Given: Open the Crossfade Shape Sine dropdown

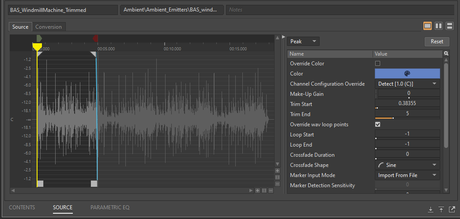Looking at the screenshot, I should pyautogui.click(x=407, y=165).
